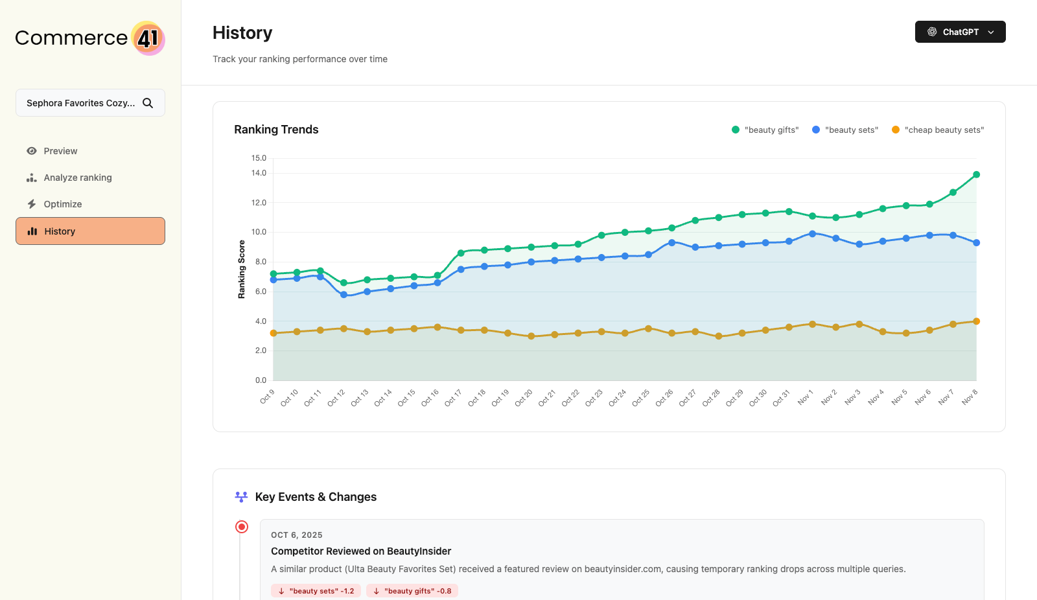Toggle the "cheap beauty sets" series visibility
The image size is (1037, 600).
(x=937, y=130)
